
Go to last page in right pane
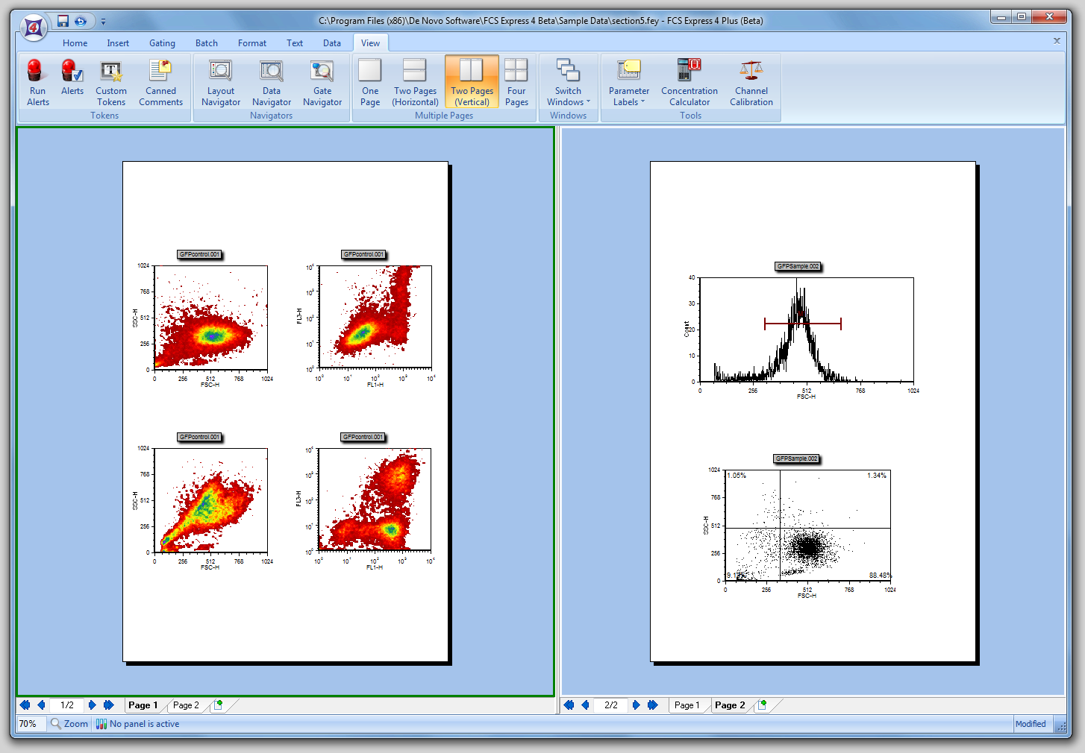(652, 705)
